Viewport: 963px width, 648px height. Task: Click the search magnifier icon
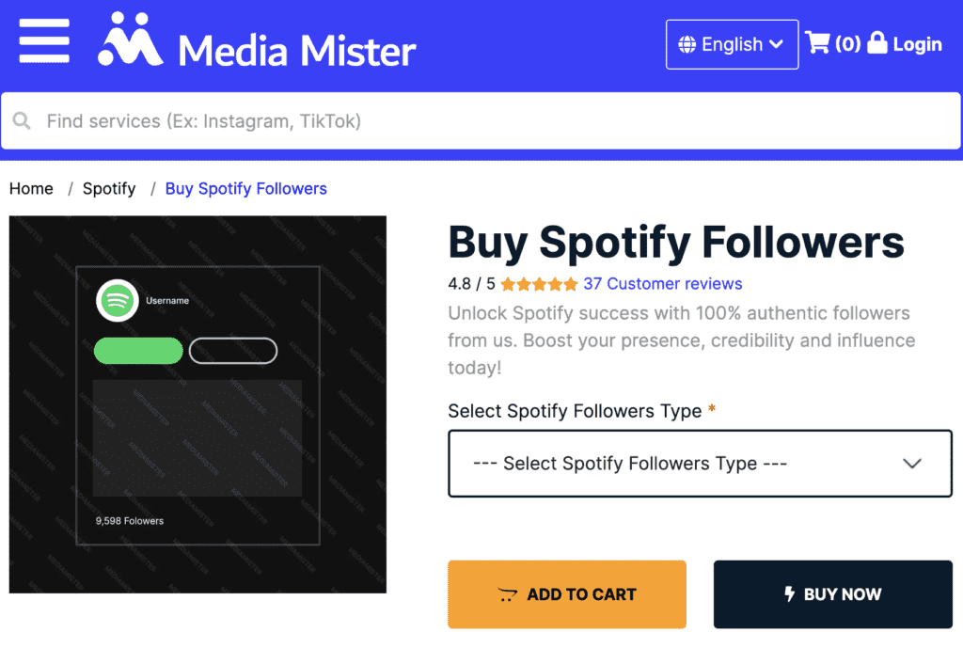click(x=21, y=121)
